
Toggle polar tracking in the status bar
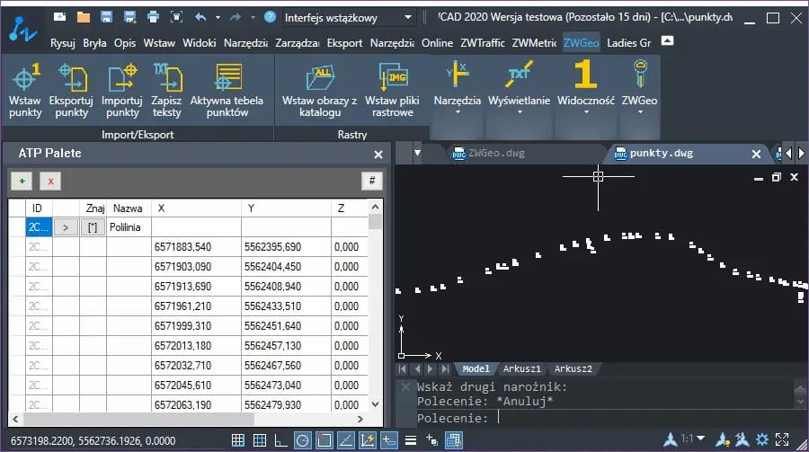pos(302,439)
